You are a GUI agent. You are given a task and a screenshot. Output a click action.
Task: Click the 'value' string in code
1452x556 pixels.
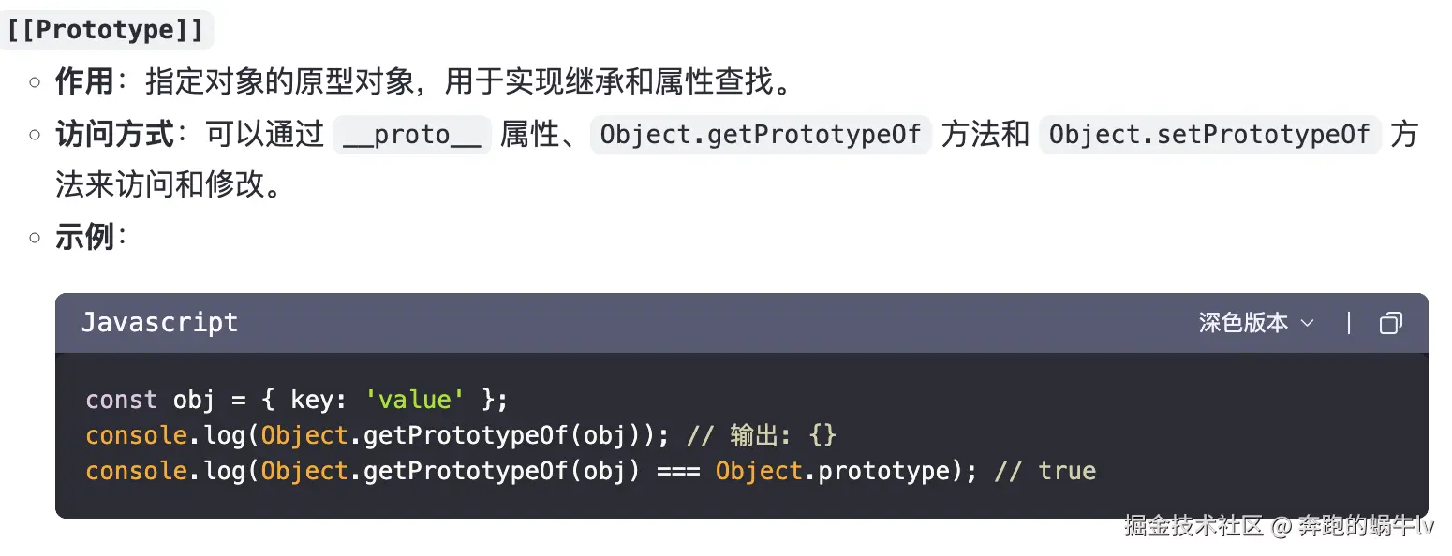coord(414,400)
